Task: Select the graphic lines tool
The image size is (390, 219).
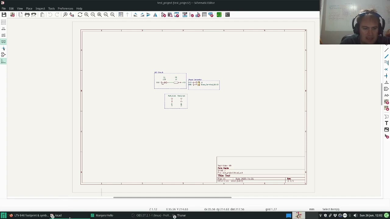Action: click(386, 116)
